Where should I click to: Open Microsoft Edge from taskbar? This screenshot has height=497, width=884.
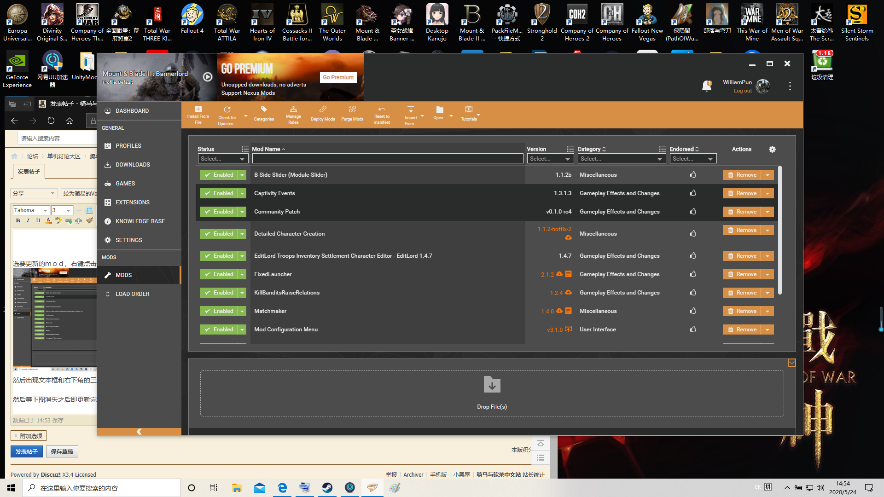click(x=282, y=488)
